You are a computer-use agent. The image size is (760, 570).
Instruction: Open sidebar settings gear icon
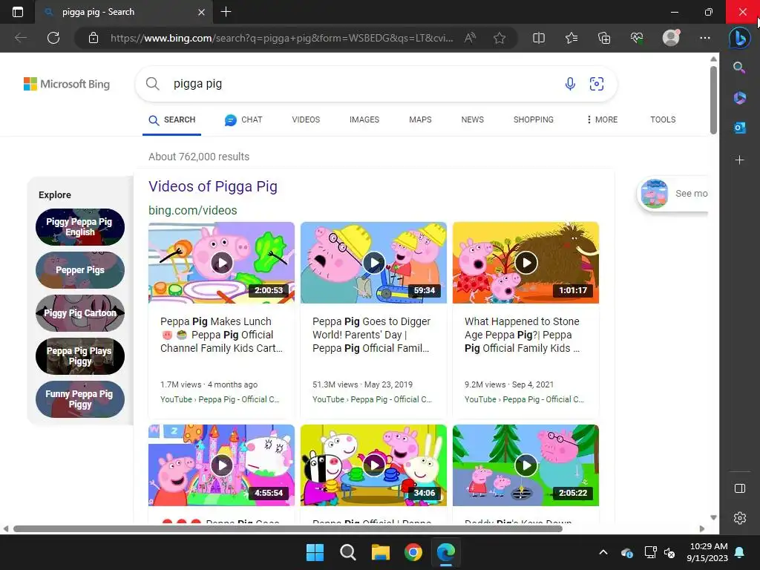[x=740, y=518]
